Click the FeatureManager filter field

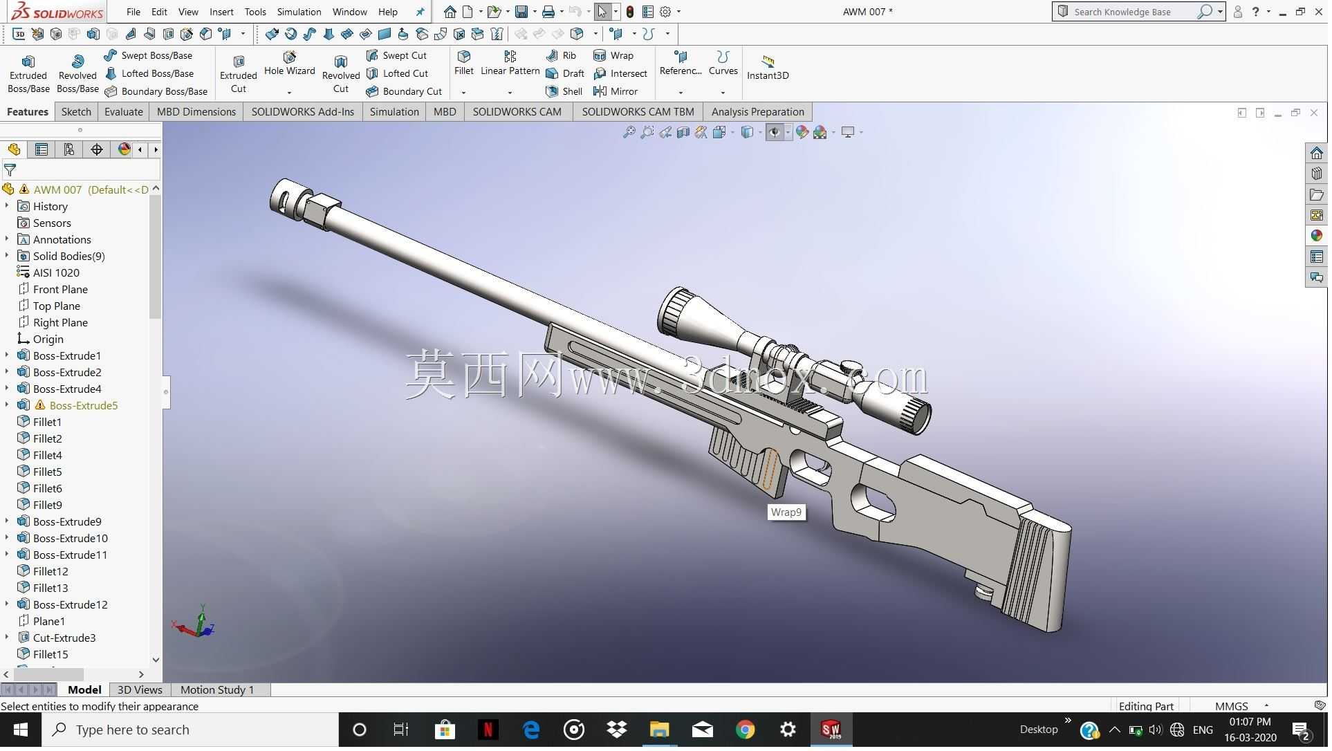(x=82, y=170)
